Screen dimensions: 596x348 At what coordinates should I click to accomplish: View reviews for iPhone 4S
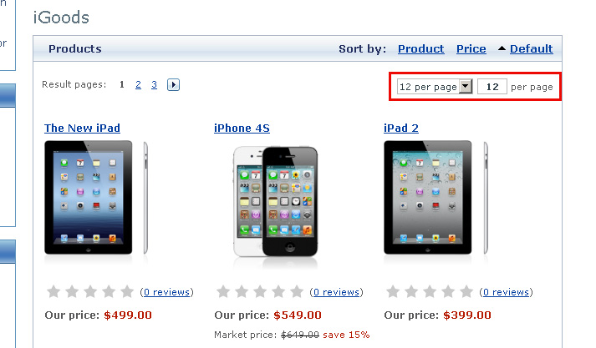335,292
